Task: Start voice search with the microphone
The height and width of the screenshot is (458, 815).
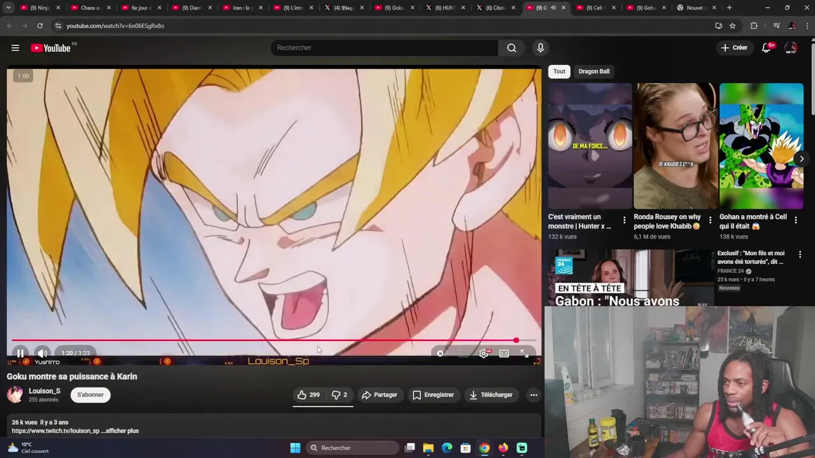Action: coord(540,48)
